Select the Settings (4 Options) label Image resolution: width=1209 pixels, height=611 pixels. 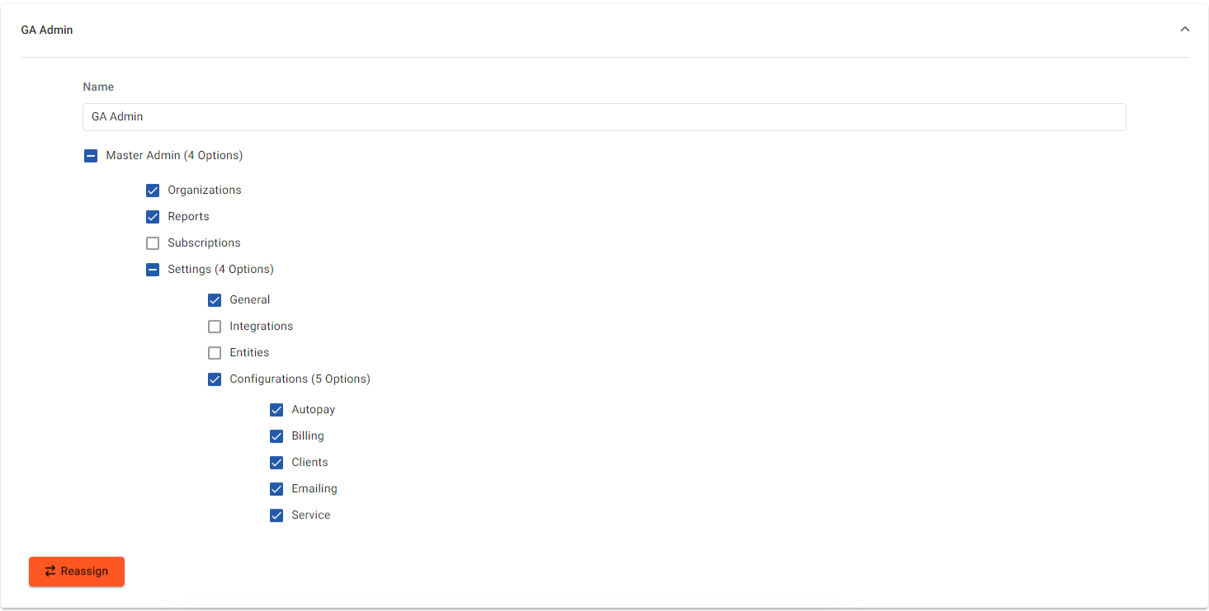point(220,270)
